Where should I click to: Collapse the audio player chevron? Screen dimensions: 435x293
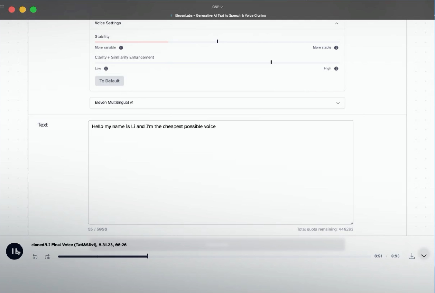[424, 256]
